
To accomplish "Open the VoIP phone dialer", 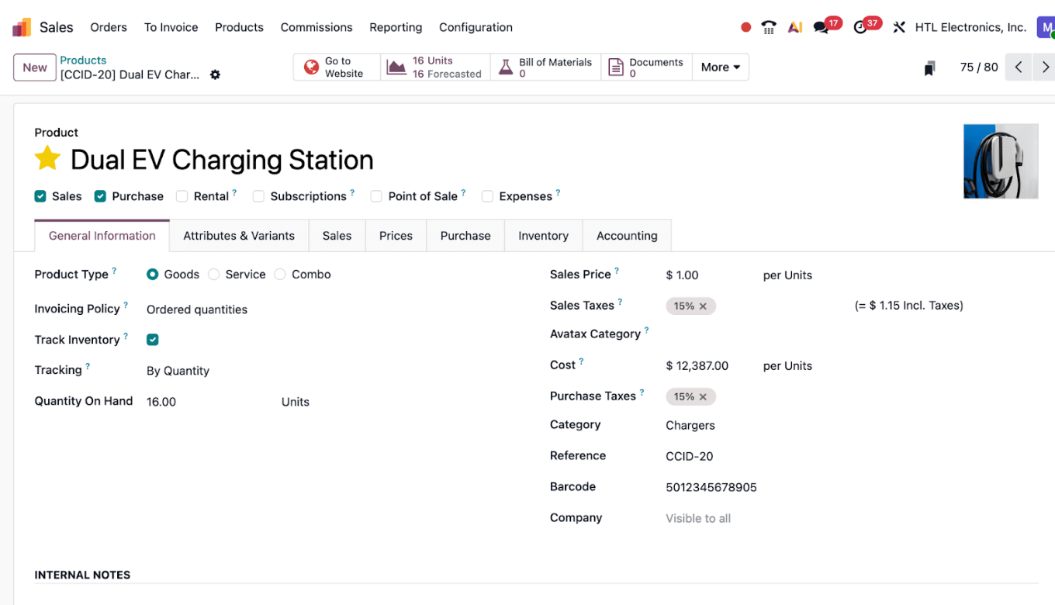I will tap(769, 26).
